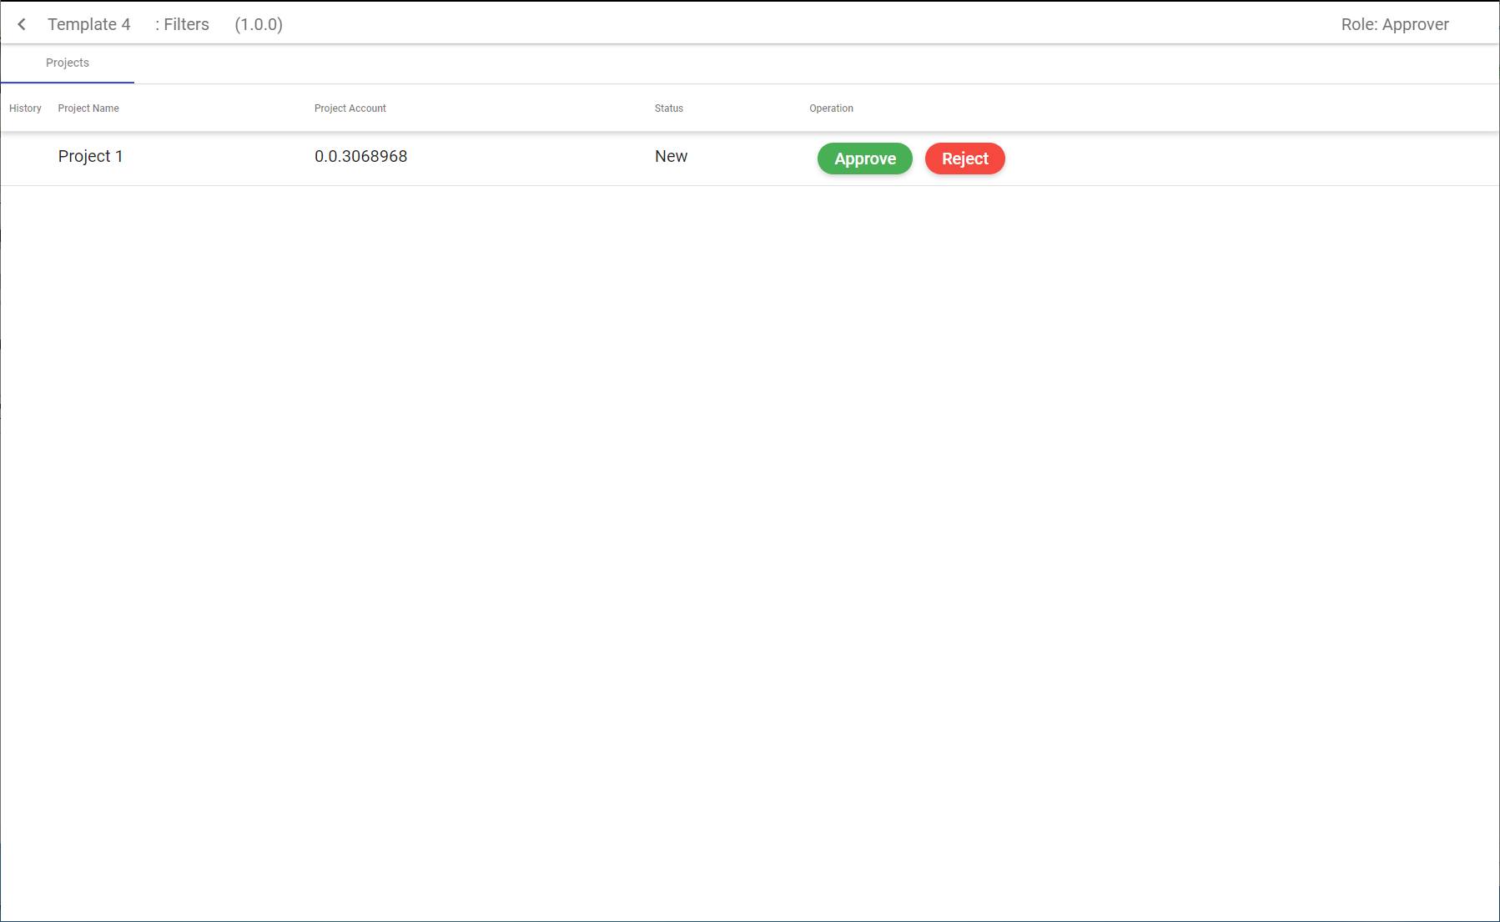
Task: Approve Project 1
Action: (x=864, y=159)
